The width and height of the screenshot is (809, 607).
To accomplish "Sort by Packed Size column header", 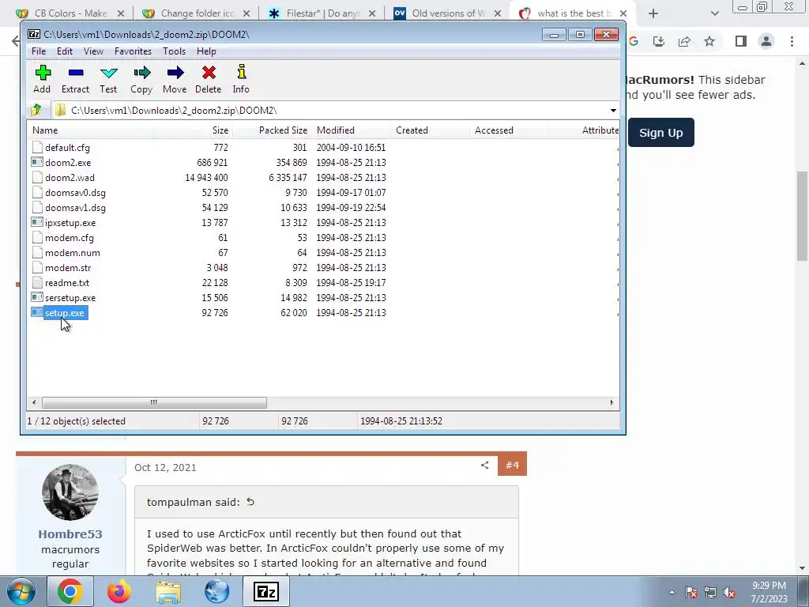I will [272, 130].
